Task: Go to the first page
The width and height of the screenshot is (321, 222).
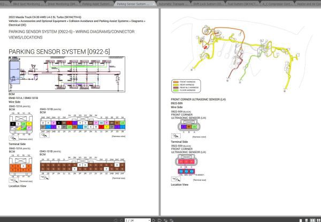Action: click(x=115, y=220)
